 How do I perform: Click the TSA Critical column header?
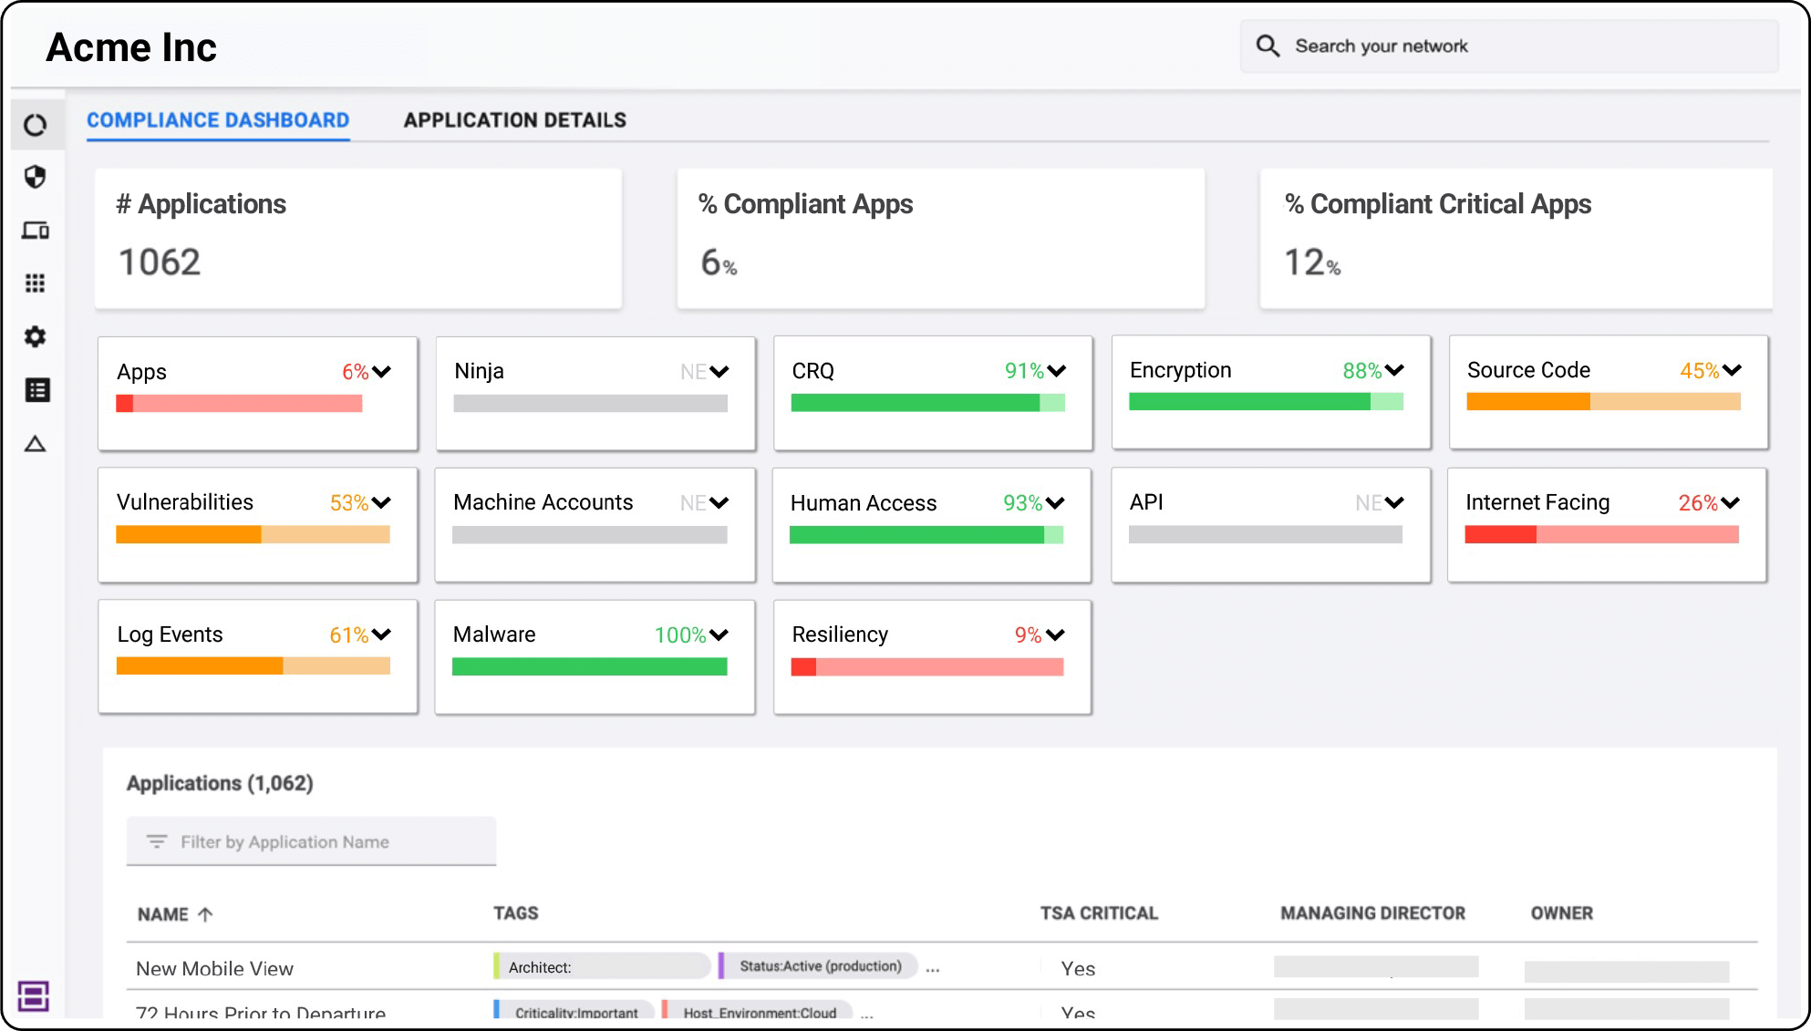click(x=1100, y=913)
